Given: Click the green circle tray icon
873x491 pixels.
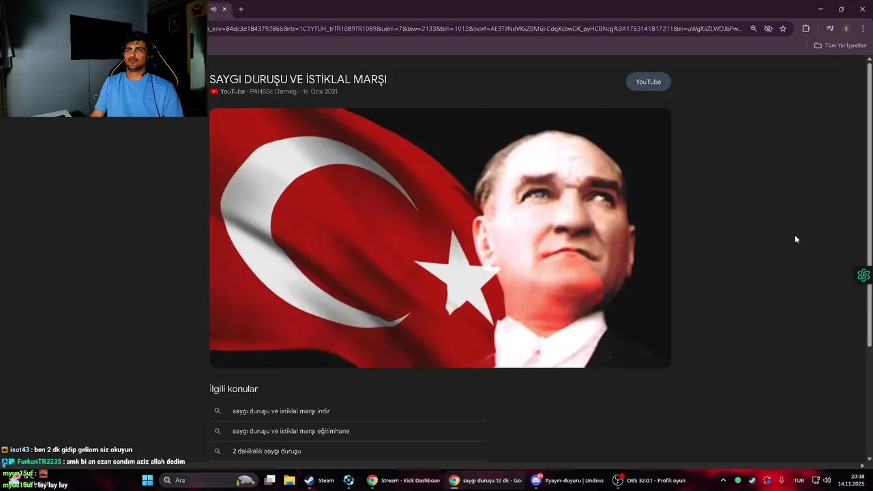Looking at the screenshot, I should (738, 480).
